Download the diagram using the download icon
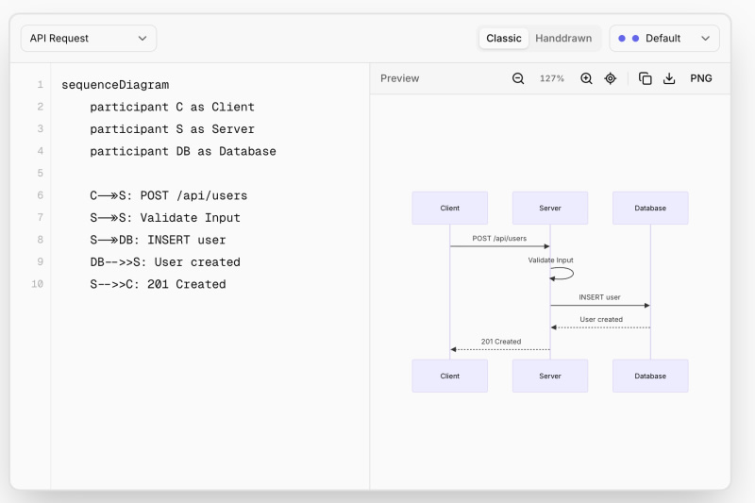Viewport: 755px width, 503px height. click(x=669, y=78)
